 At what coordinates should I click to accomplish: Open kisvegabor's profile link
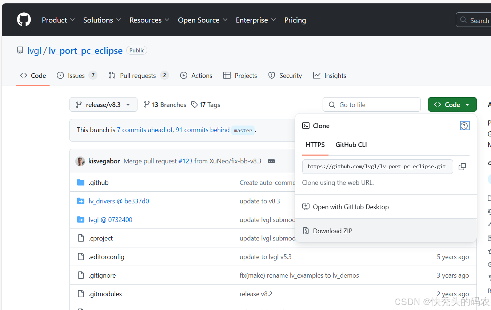tap(104, 161)
